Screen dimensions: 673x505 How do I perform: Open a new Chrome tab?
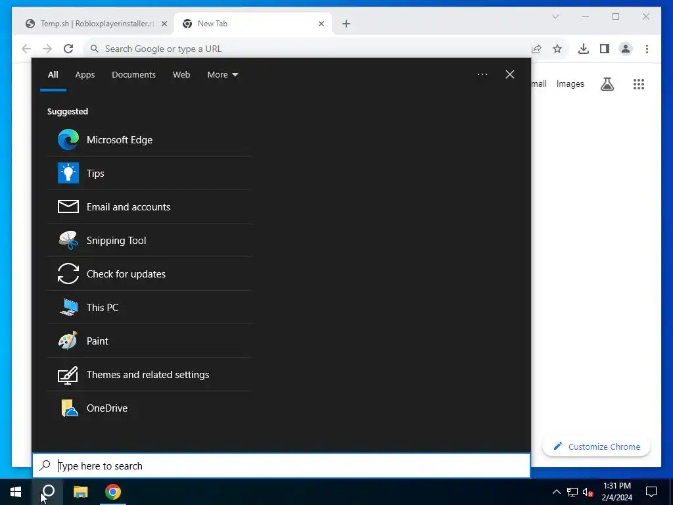point(346,24)
